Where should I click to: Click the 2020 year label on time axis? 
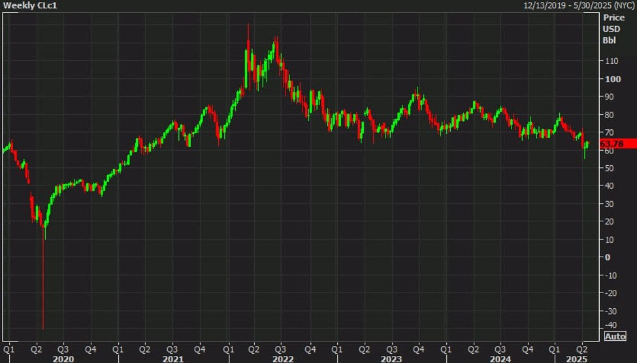click(63, 358)
